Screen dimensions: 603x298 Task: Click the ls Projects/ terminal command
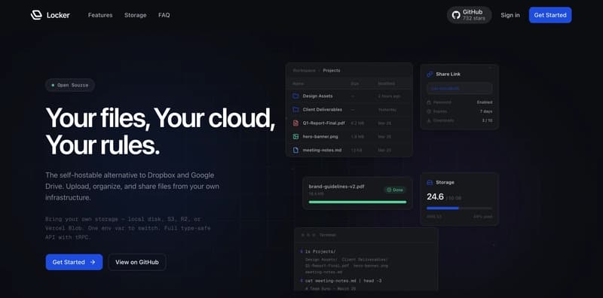(x=320, y=251)
